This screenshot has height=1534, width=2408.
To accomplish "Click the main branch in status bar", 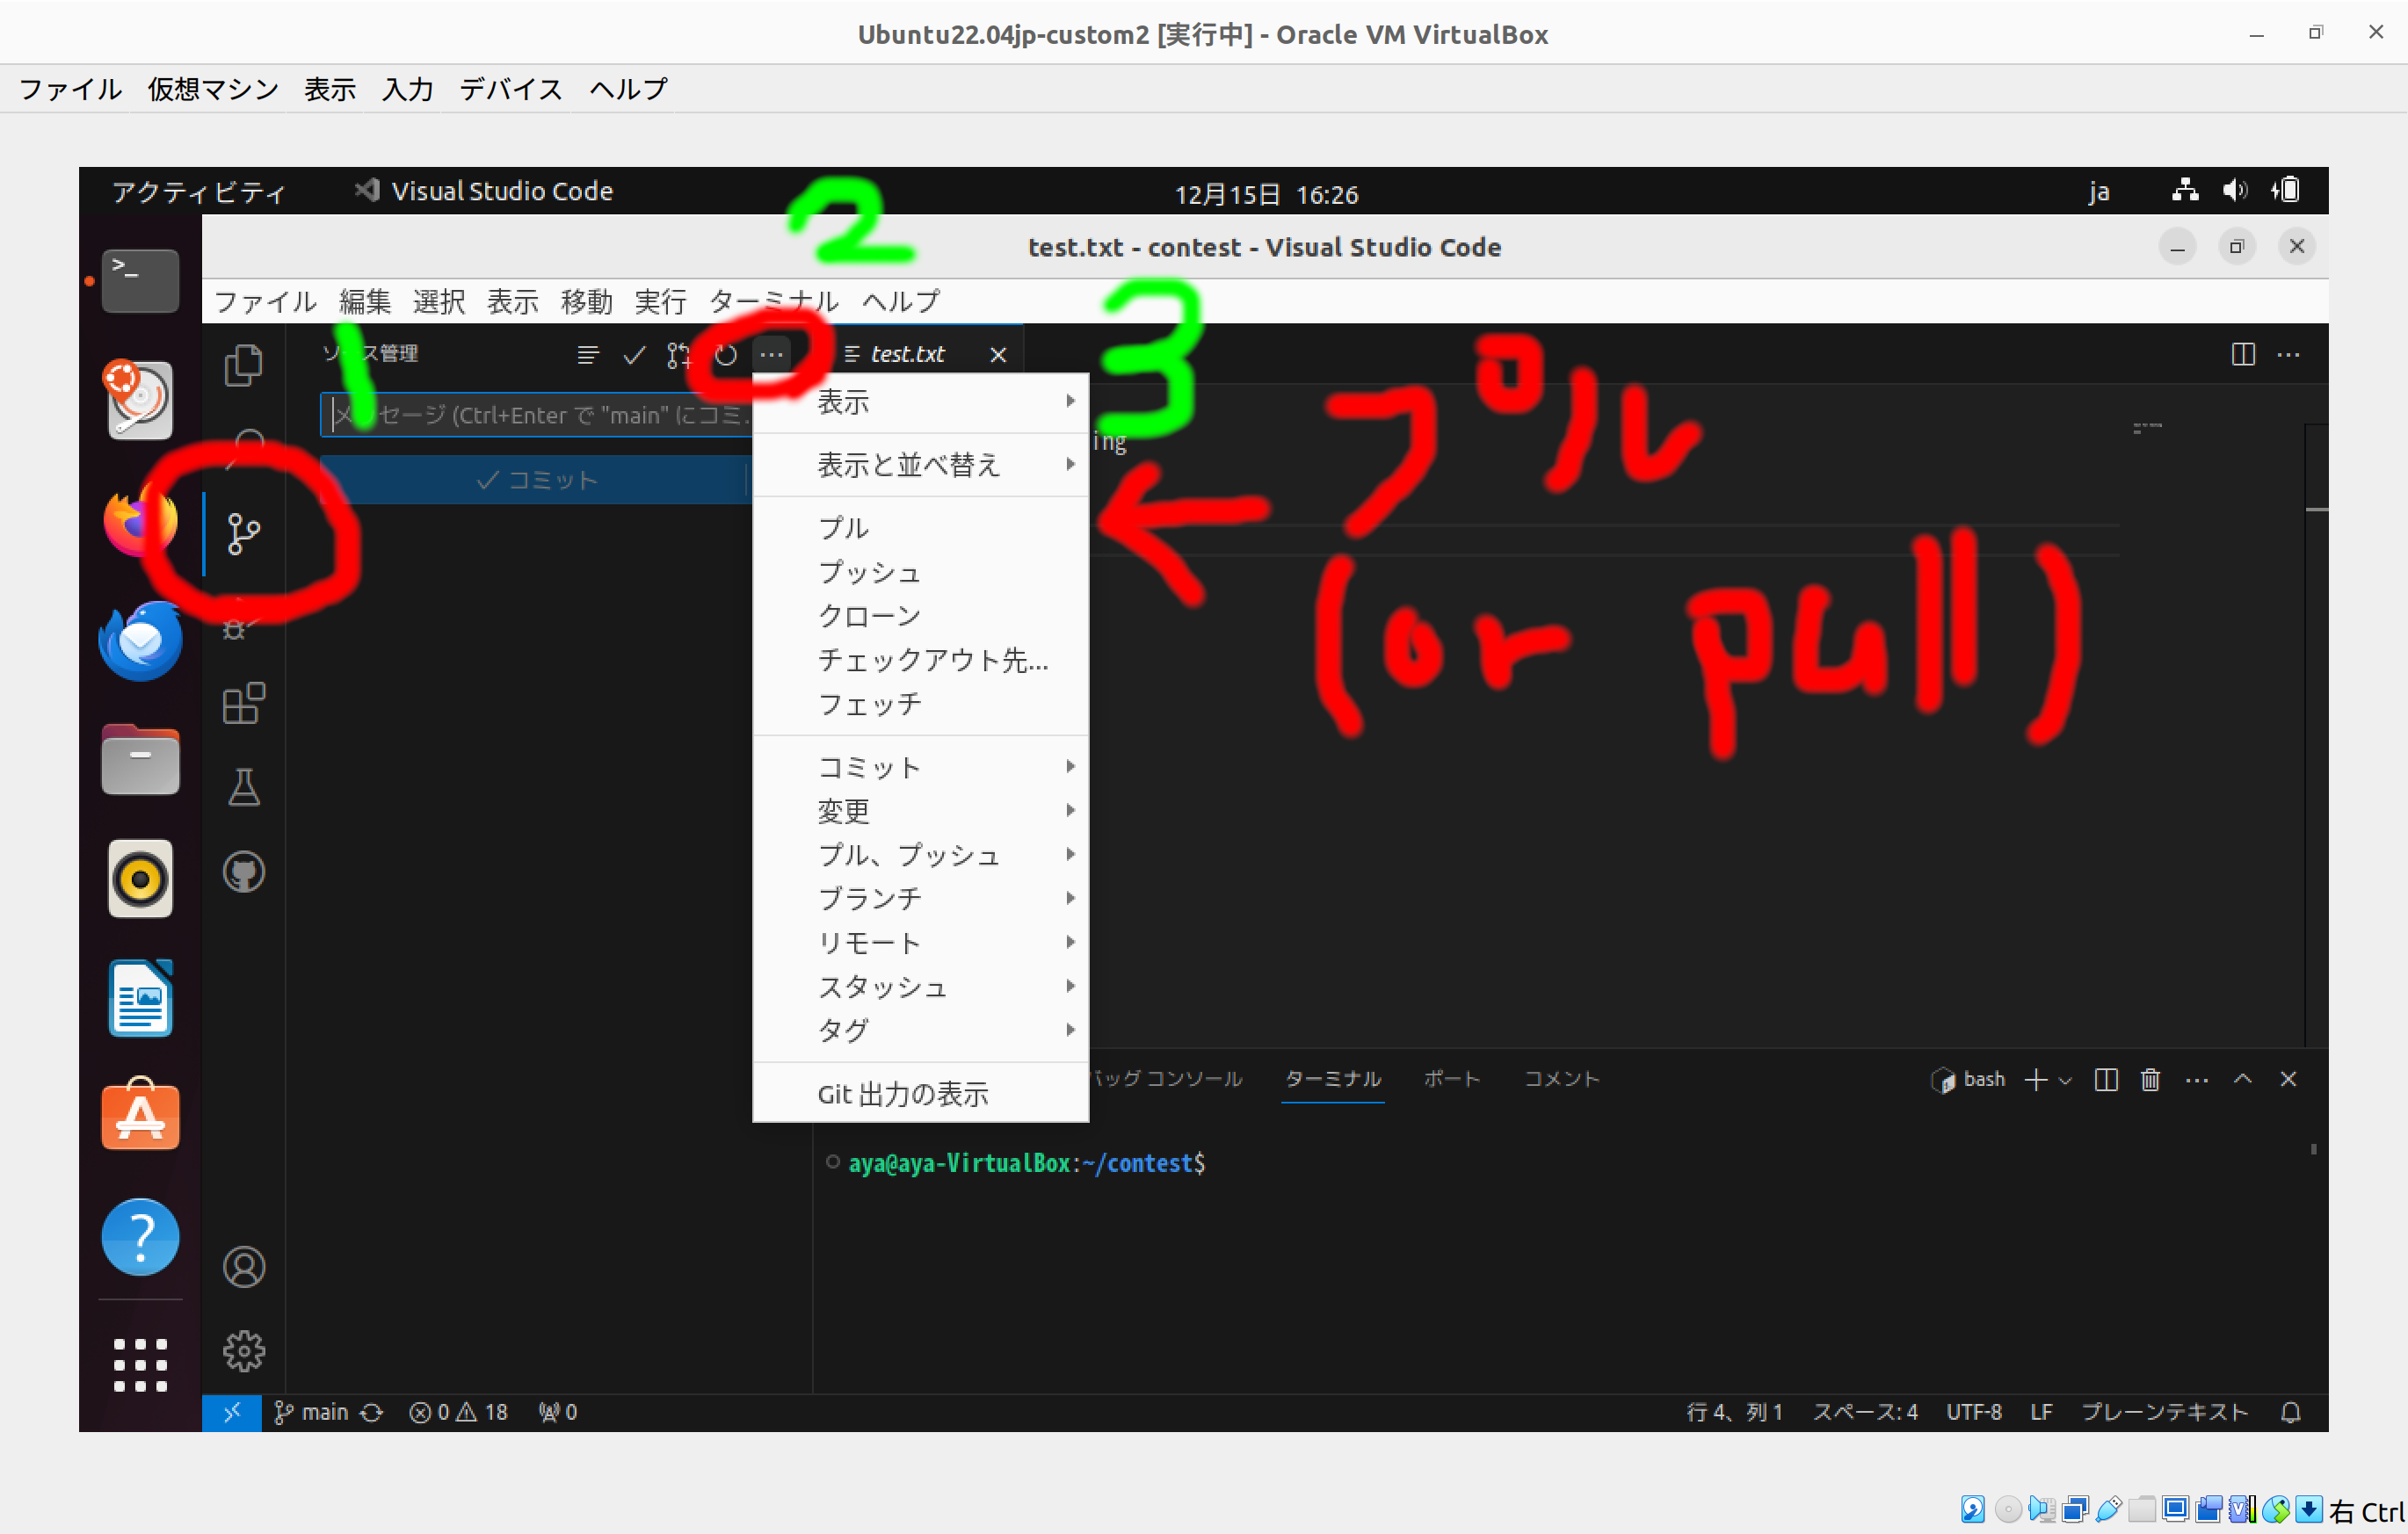I will 311,1412.
